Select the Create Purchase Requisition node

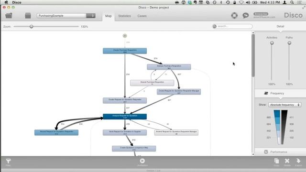pyautogui.click(x=125, y=51)
